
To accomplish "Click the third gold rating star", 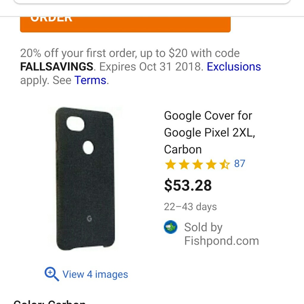I will 197,164.
